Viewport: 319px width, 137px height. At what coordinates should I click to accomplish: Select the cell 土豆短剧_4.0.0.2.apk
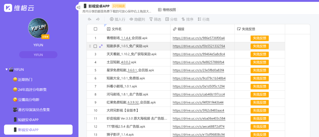tap(137, 62)
